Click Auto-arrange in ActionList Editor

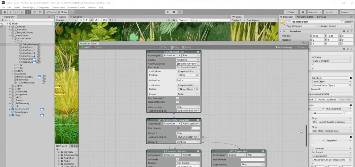coord(284,47)
